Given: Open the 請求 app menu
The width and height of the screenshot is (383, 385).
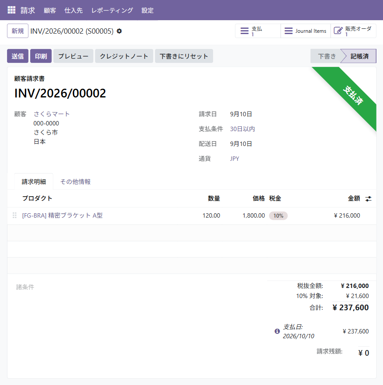Looking at the screenshot, I should tap(28, 10).
